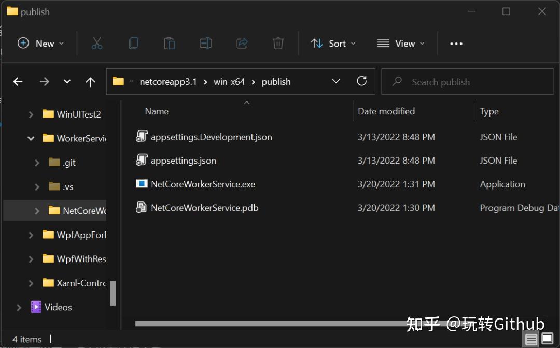Viewport: 560px width, 348px height.
Task: Open the View menu
Action: coord(401,44)
